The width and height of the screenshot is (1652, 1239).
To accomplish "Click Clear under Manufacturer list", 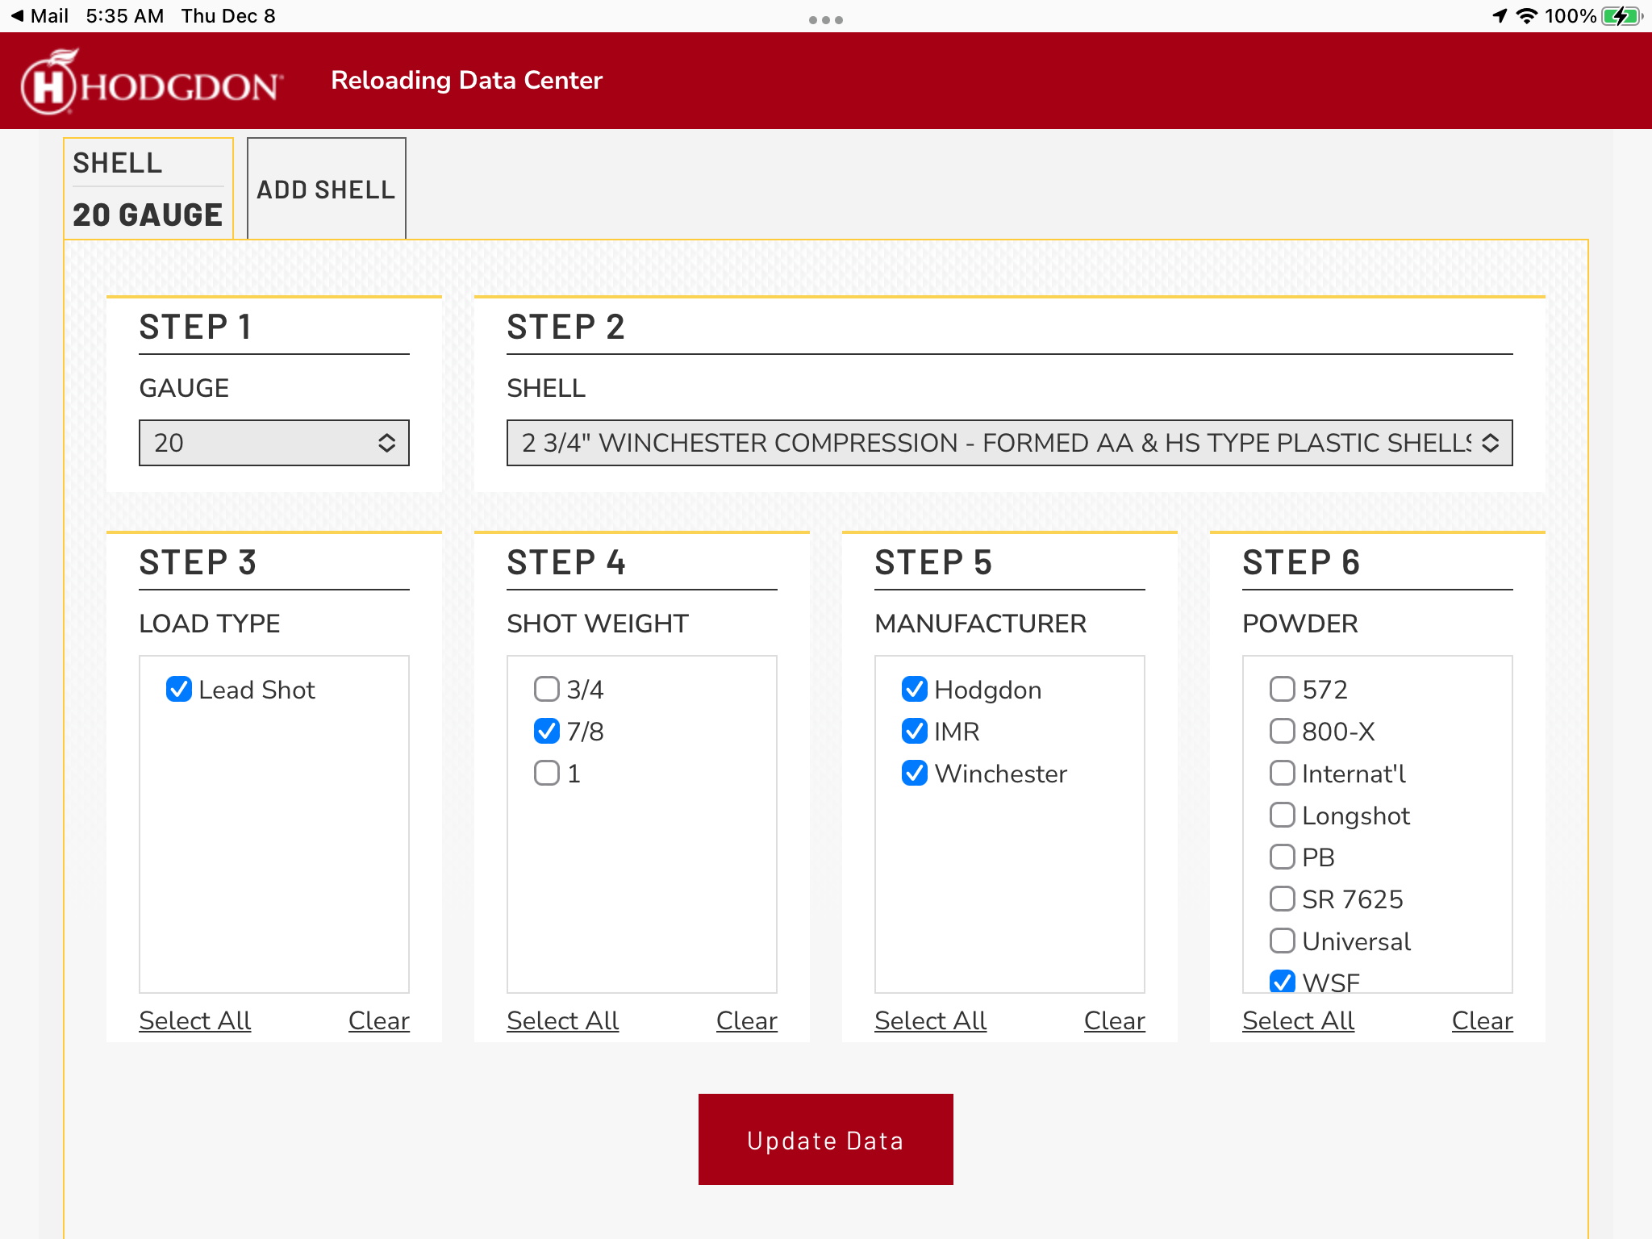I will (x=1114, y=1020).
